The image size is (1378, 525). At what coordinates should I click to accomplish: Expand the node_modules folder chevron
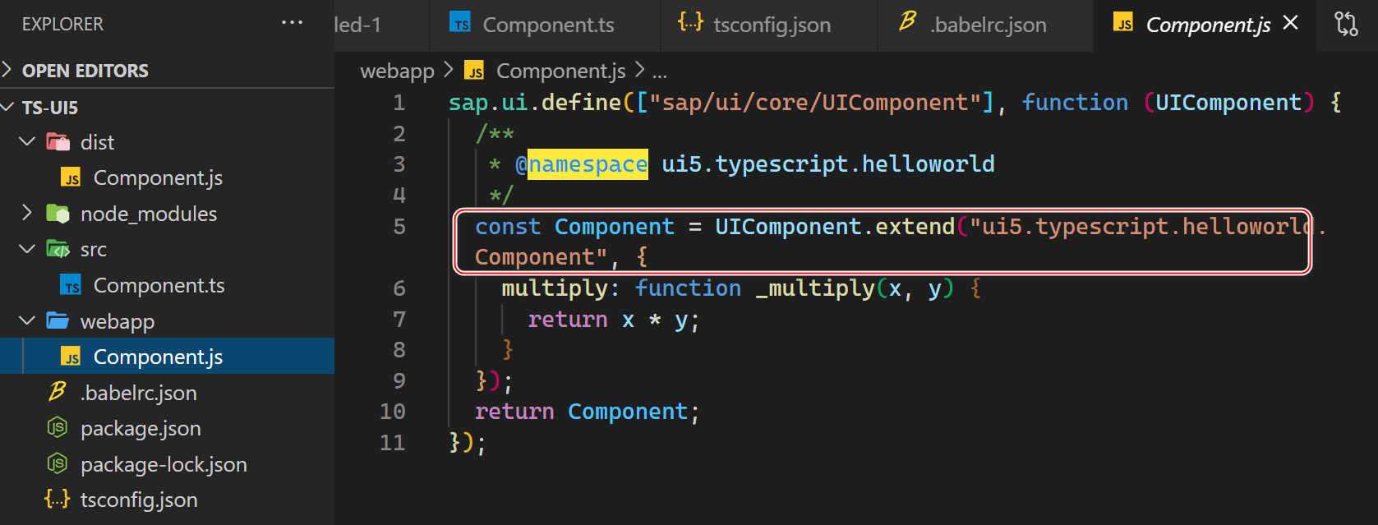27,214
